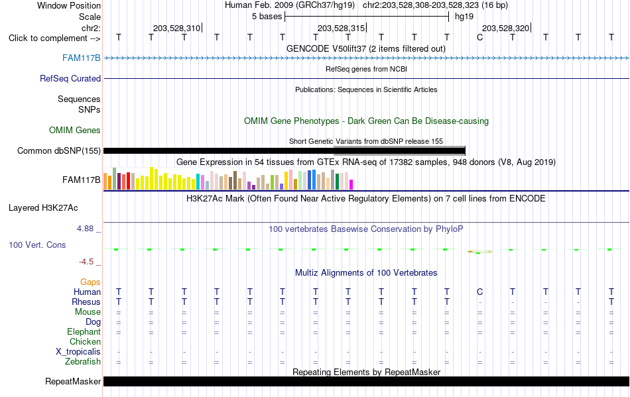
Task: Open the RepeatMasker track label
Action: click(73, 381)
